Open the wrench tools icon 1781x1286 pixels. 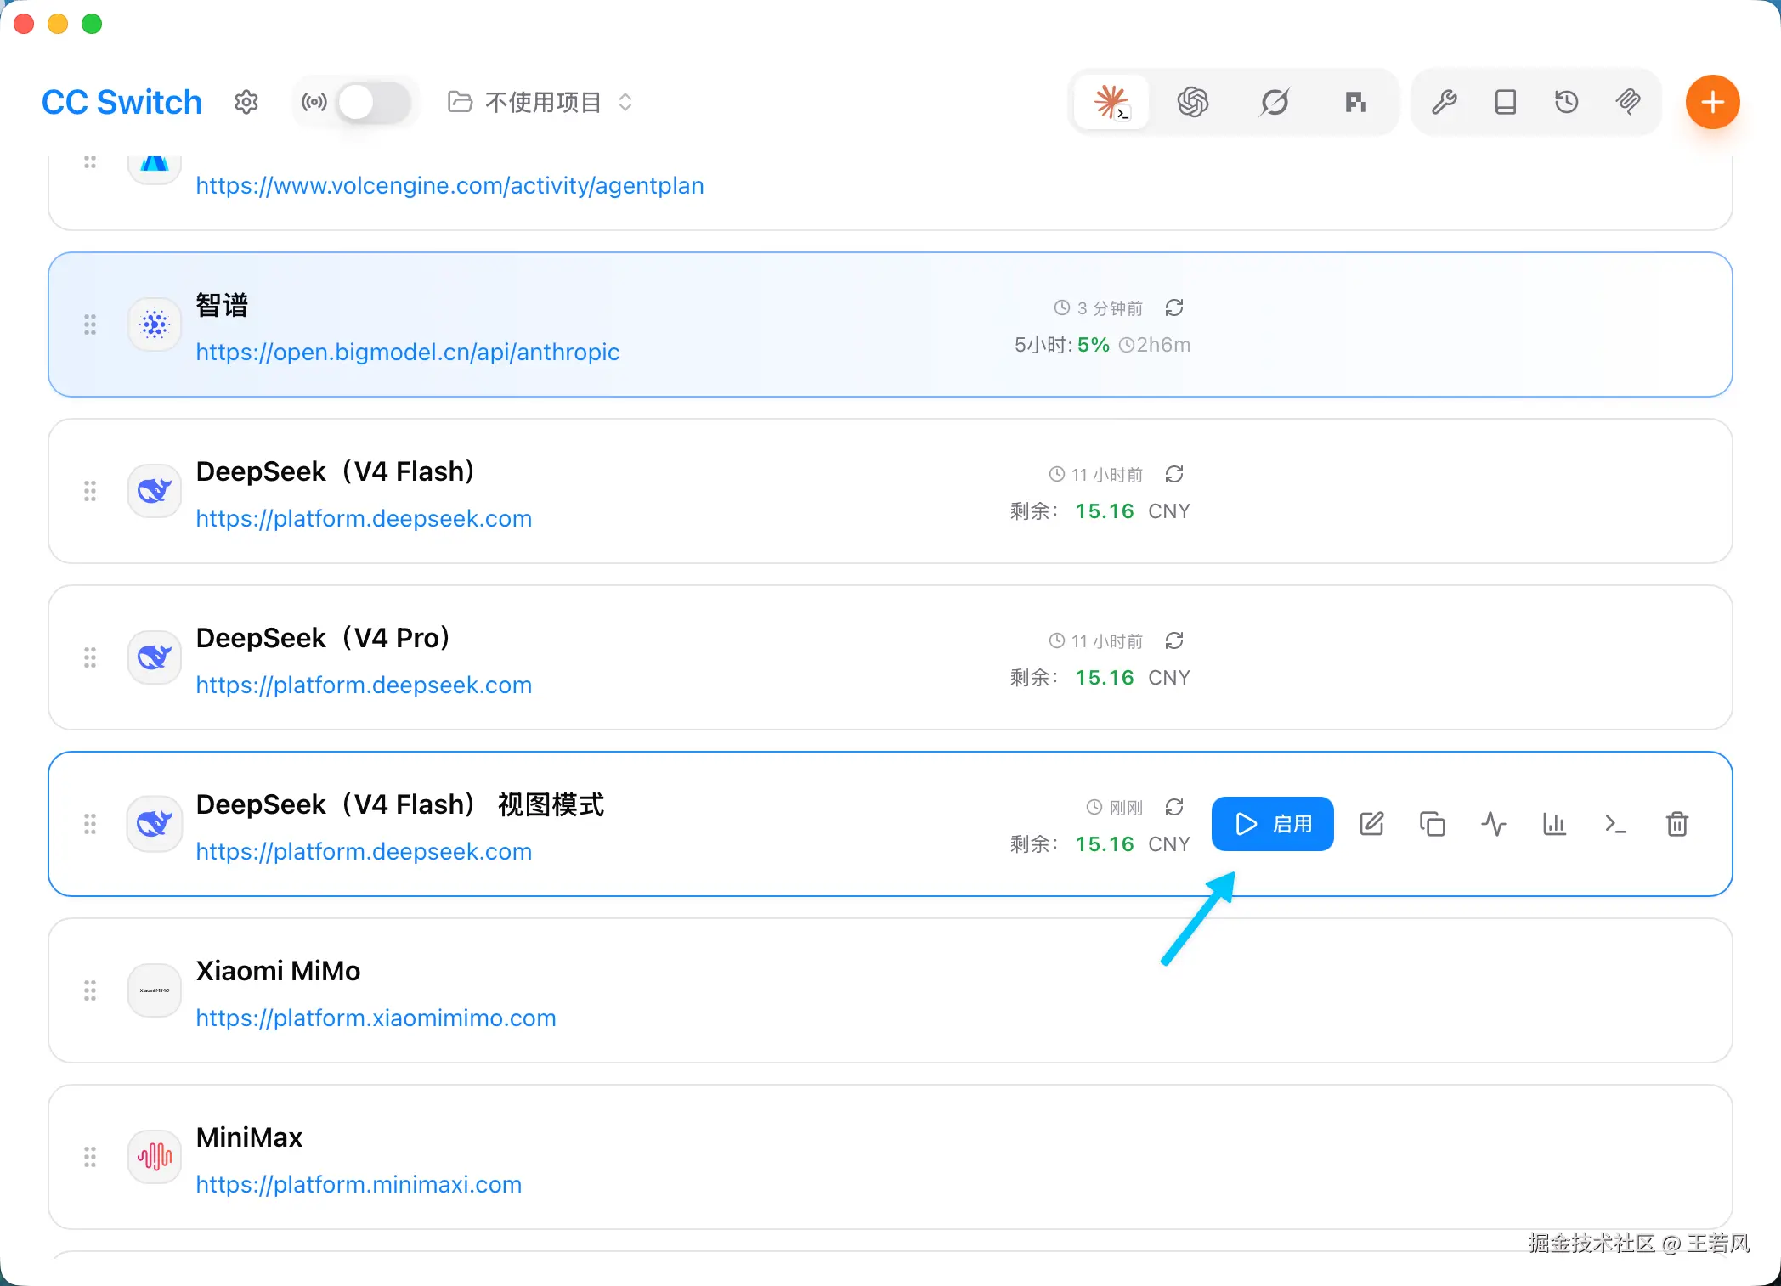1445,103
